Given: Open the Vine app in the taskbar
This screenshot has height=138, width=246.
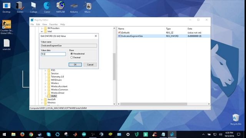Looking at the screenshot, I should pyautogui.click(x=137, y=135).
